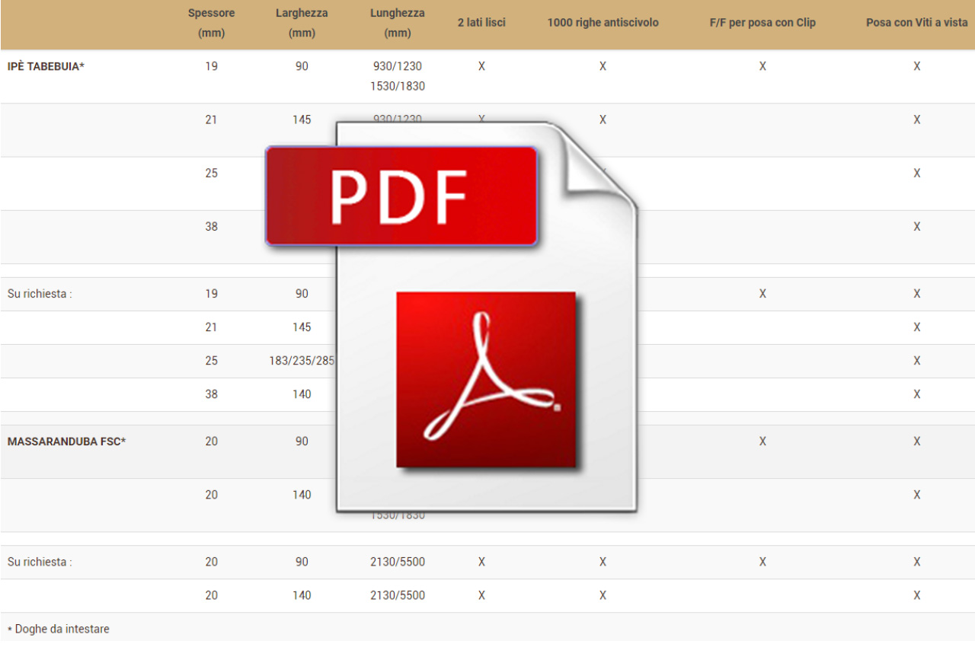The height and width of the screenshot is (647, 975).
Task: Click the Posa con Viti a vista header
Action: point(917,23)
